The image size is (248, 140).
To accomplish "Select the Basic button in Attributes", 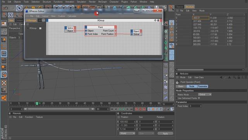I will click(181, 86).
